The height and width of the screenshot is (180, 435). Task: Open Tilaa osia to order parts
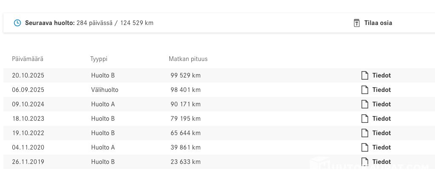[x=378, y=23]
